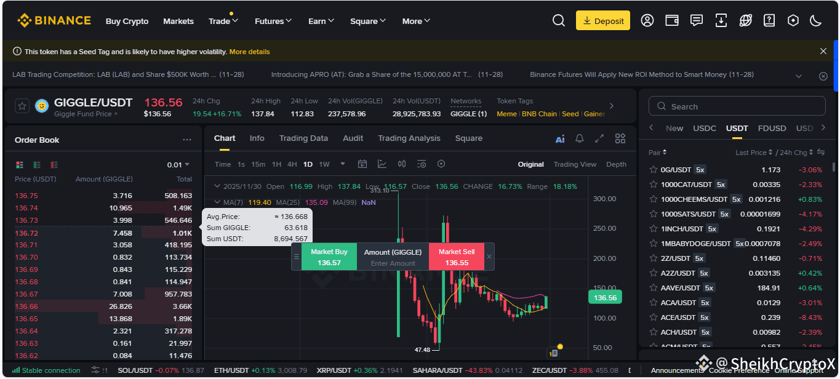Switch chart to Trading View
Image resolution: width=840 pixels, height=379 pixels.
[575, 164]
